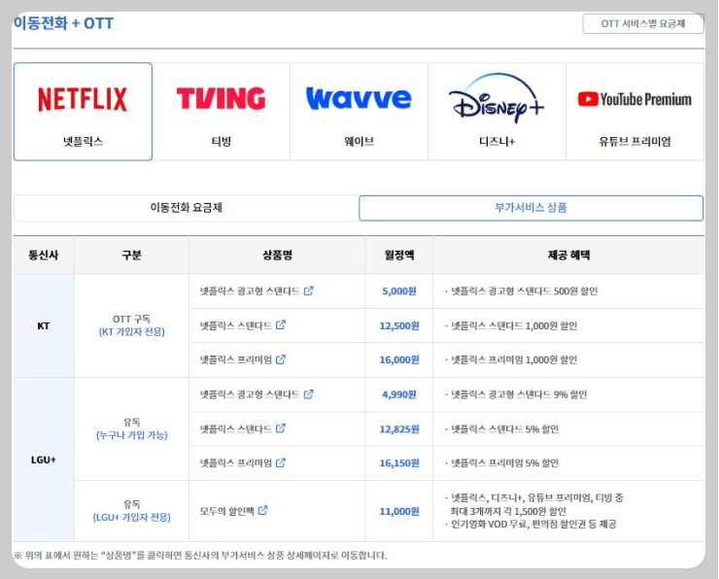The width and height of the screenshot is (719, 579).
Task: Click the 이동전화 + OTT heading
Action: click(x=63, y=23)
